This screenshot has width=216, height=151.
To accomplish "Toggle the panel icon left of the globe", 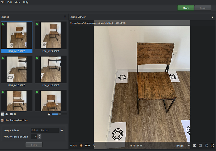I will tap(194, 146).
